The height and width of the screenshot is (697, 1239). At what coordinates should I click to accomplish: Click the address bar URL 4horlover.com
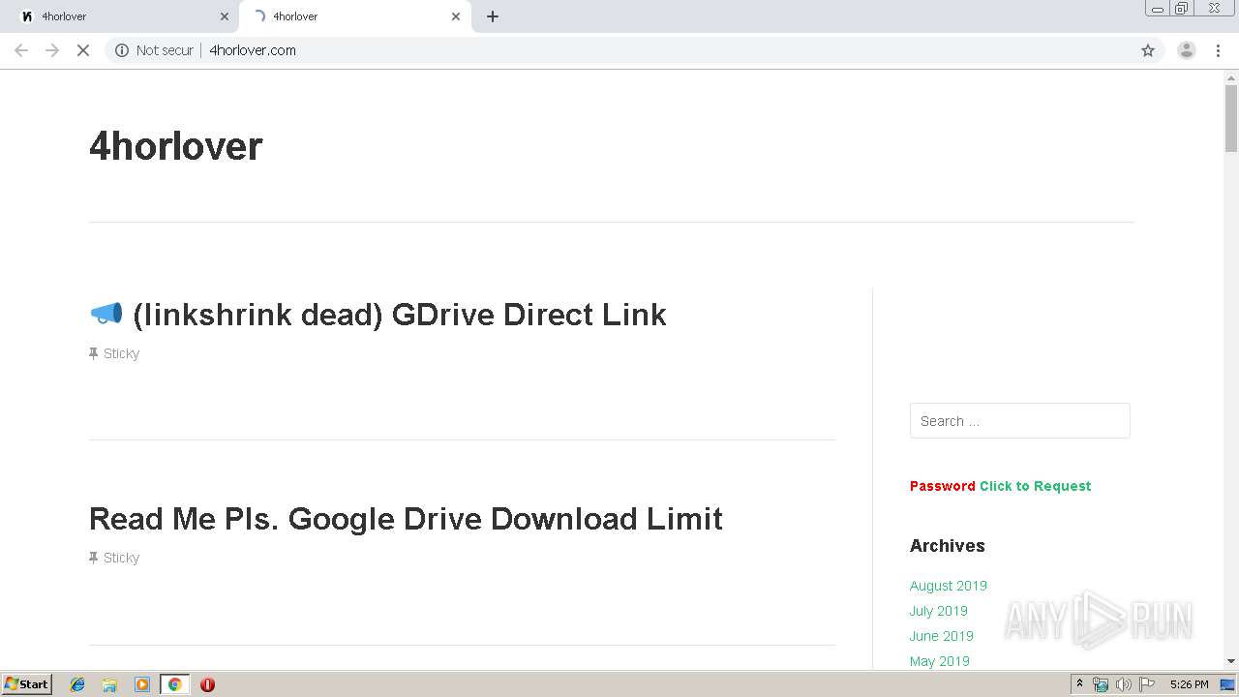tap(253, 50)
